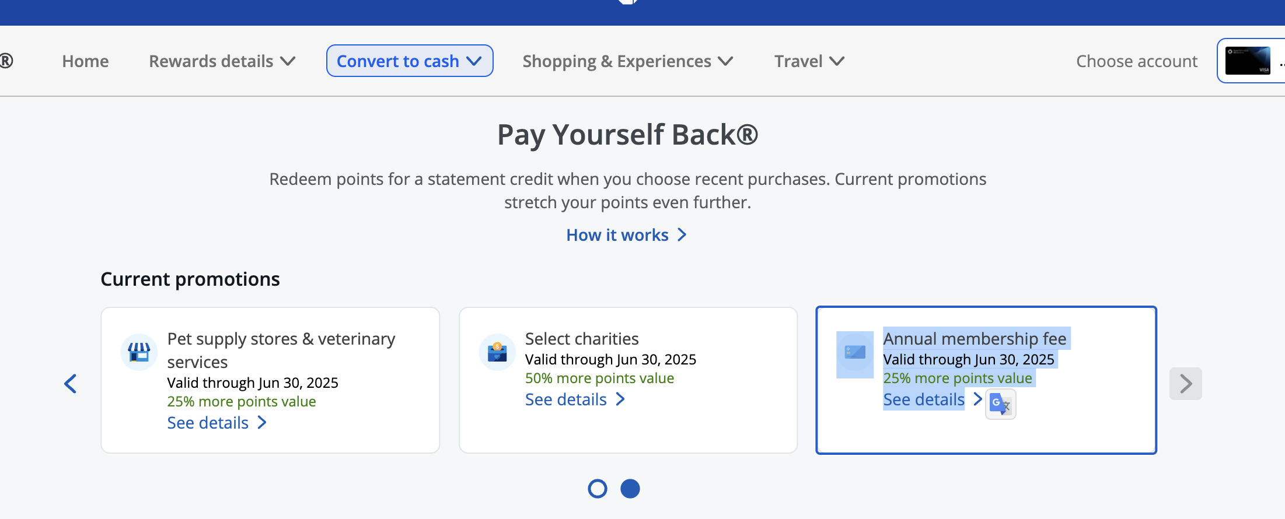Open the Convert to cash dropdown

tap(410, 61)
